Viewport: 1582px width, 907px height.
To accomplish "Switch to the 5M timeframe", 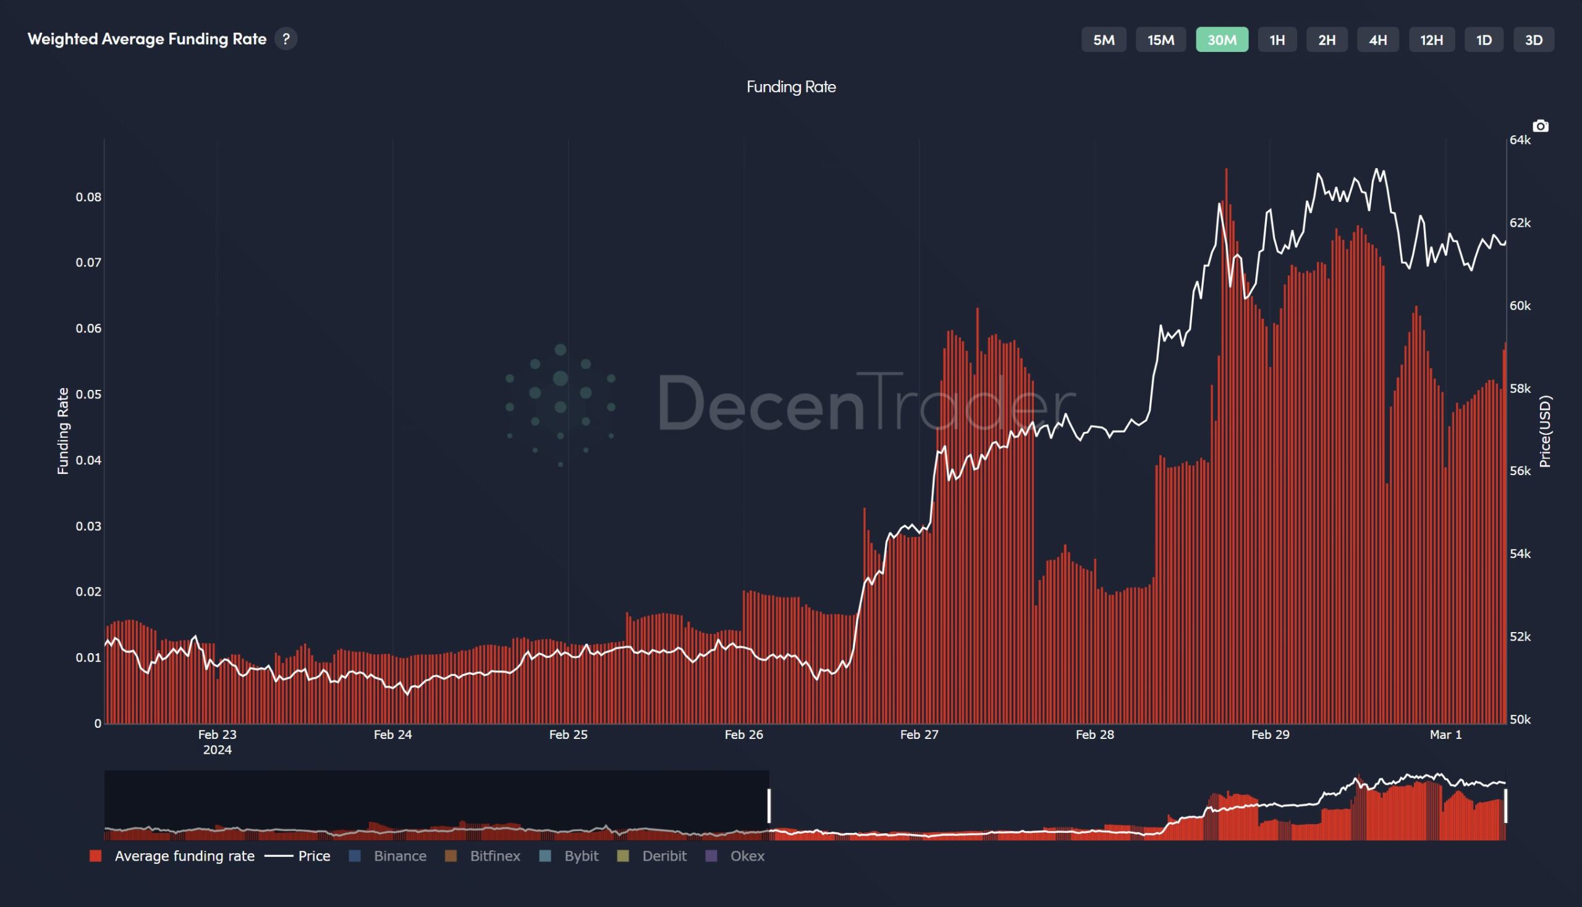I will pos(1104,40).
